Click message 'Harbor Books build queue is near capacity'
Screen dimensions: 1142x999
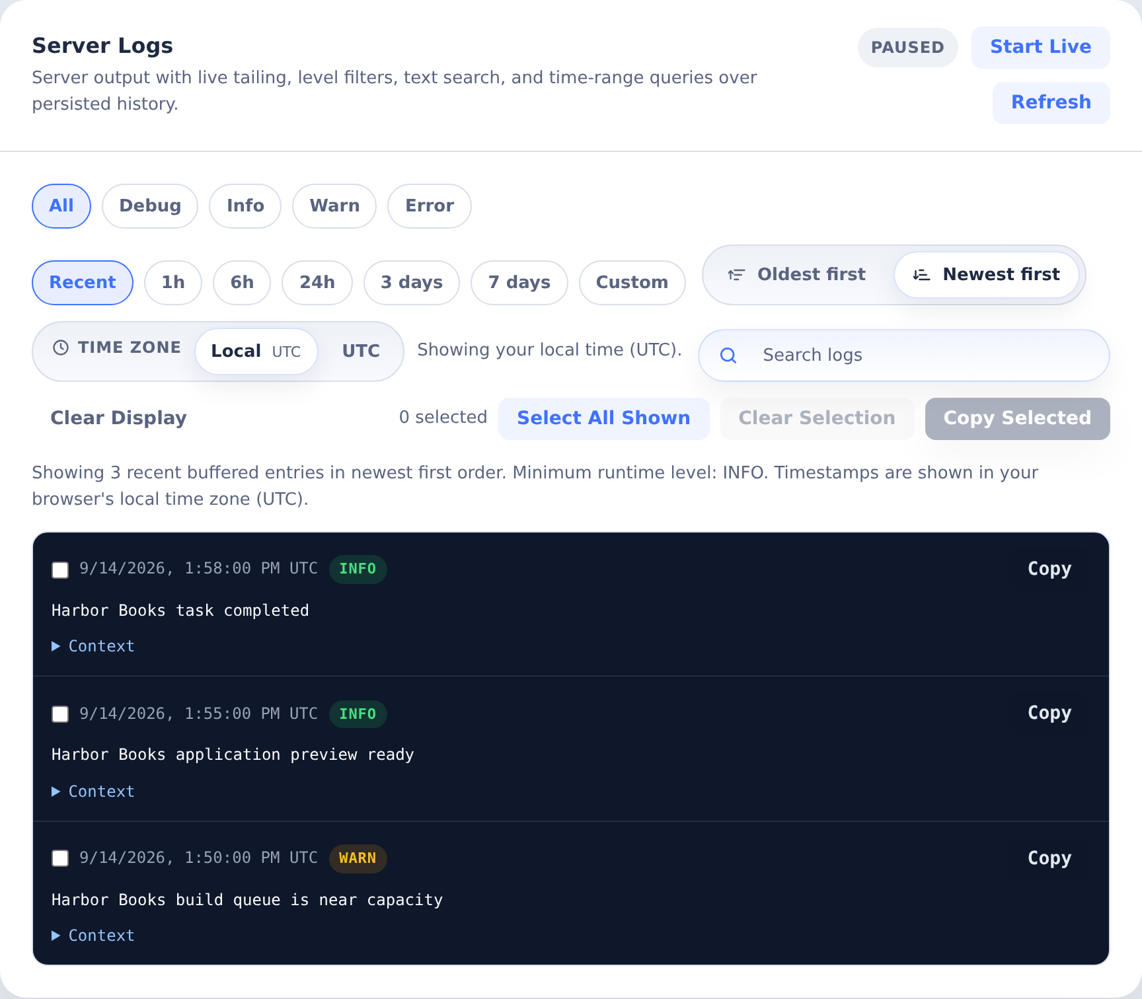[247, 900]
